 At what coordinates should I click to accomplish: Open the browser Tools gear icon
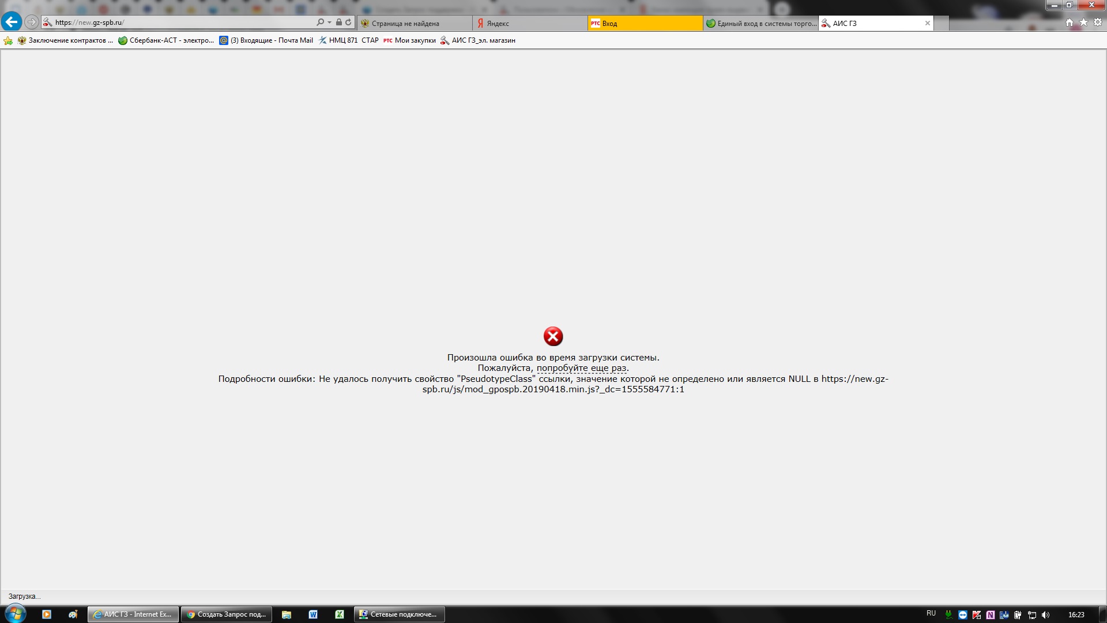[1098, 22]
